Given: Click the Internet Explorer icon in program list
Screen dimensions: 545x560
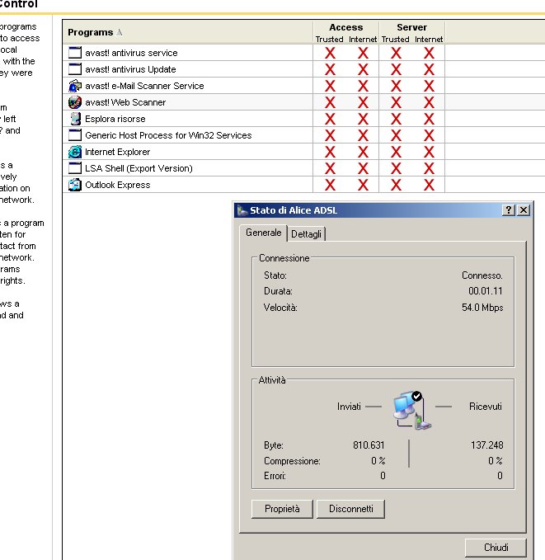Looking at the screenshot, I should (75, 152).
